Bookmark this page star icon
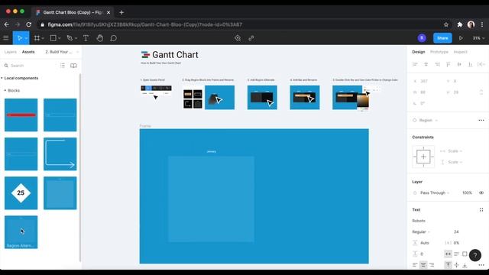This screenshot has width=489, height=275. click(446, 24)
